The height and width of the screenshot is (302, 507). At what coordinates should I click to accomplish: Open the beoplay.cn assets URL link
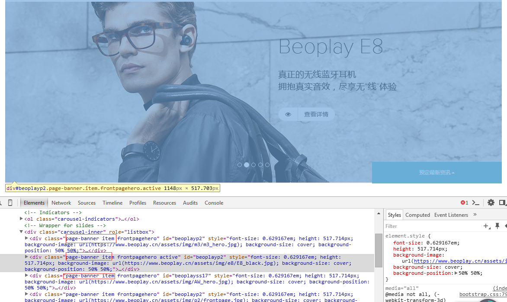tap(460, 261)
